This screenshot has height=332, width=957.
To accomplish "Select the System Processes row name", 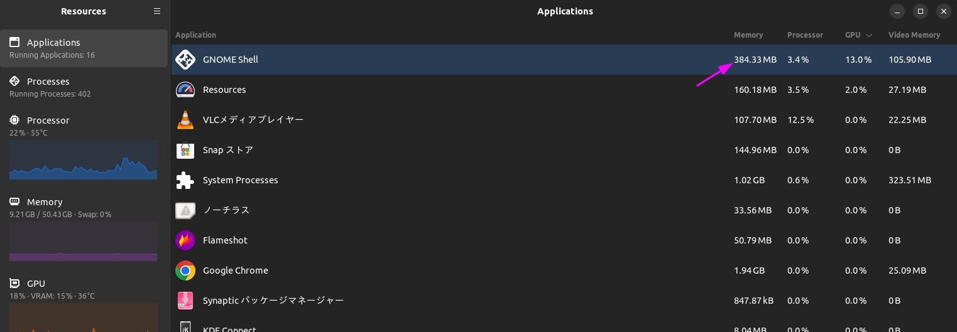I will (x=240, y=180).
